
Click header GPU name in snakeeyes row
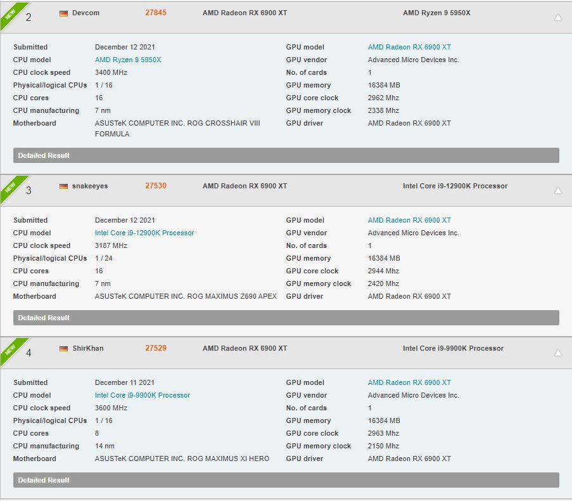coord(245,186)
